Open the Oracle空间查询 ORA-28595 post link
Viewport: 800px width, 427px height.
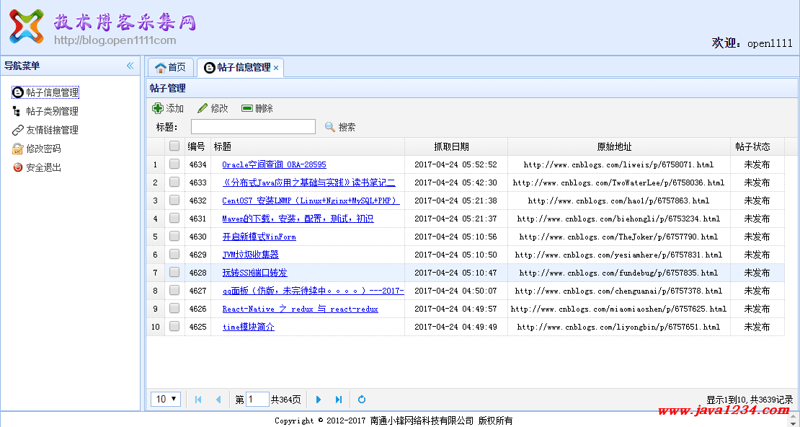(x=274, y=164)
